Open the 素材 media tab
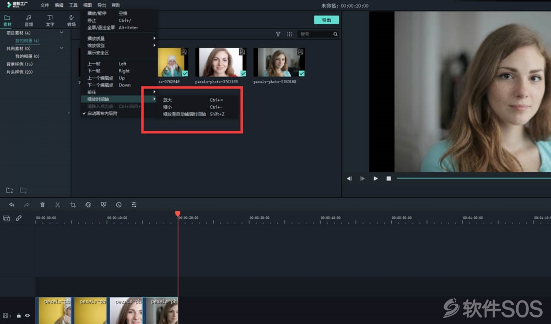The height and width of the screenshot is (324, 551). coord(7,21)
